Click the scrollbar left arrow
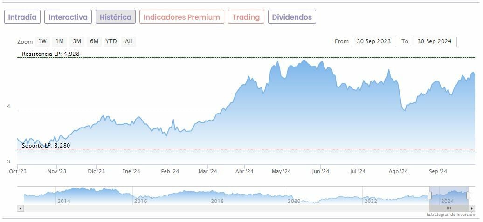Screen dimensions: 483x222 click(x=20, y=208)
